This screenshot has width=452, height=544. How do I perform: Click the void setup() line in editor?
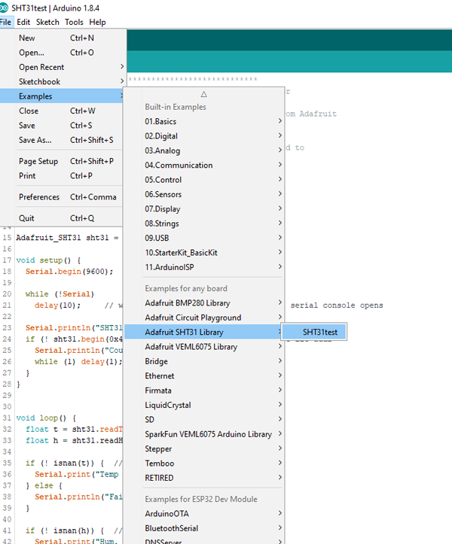49,260
